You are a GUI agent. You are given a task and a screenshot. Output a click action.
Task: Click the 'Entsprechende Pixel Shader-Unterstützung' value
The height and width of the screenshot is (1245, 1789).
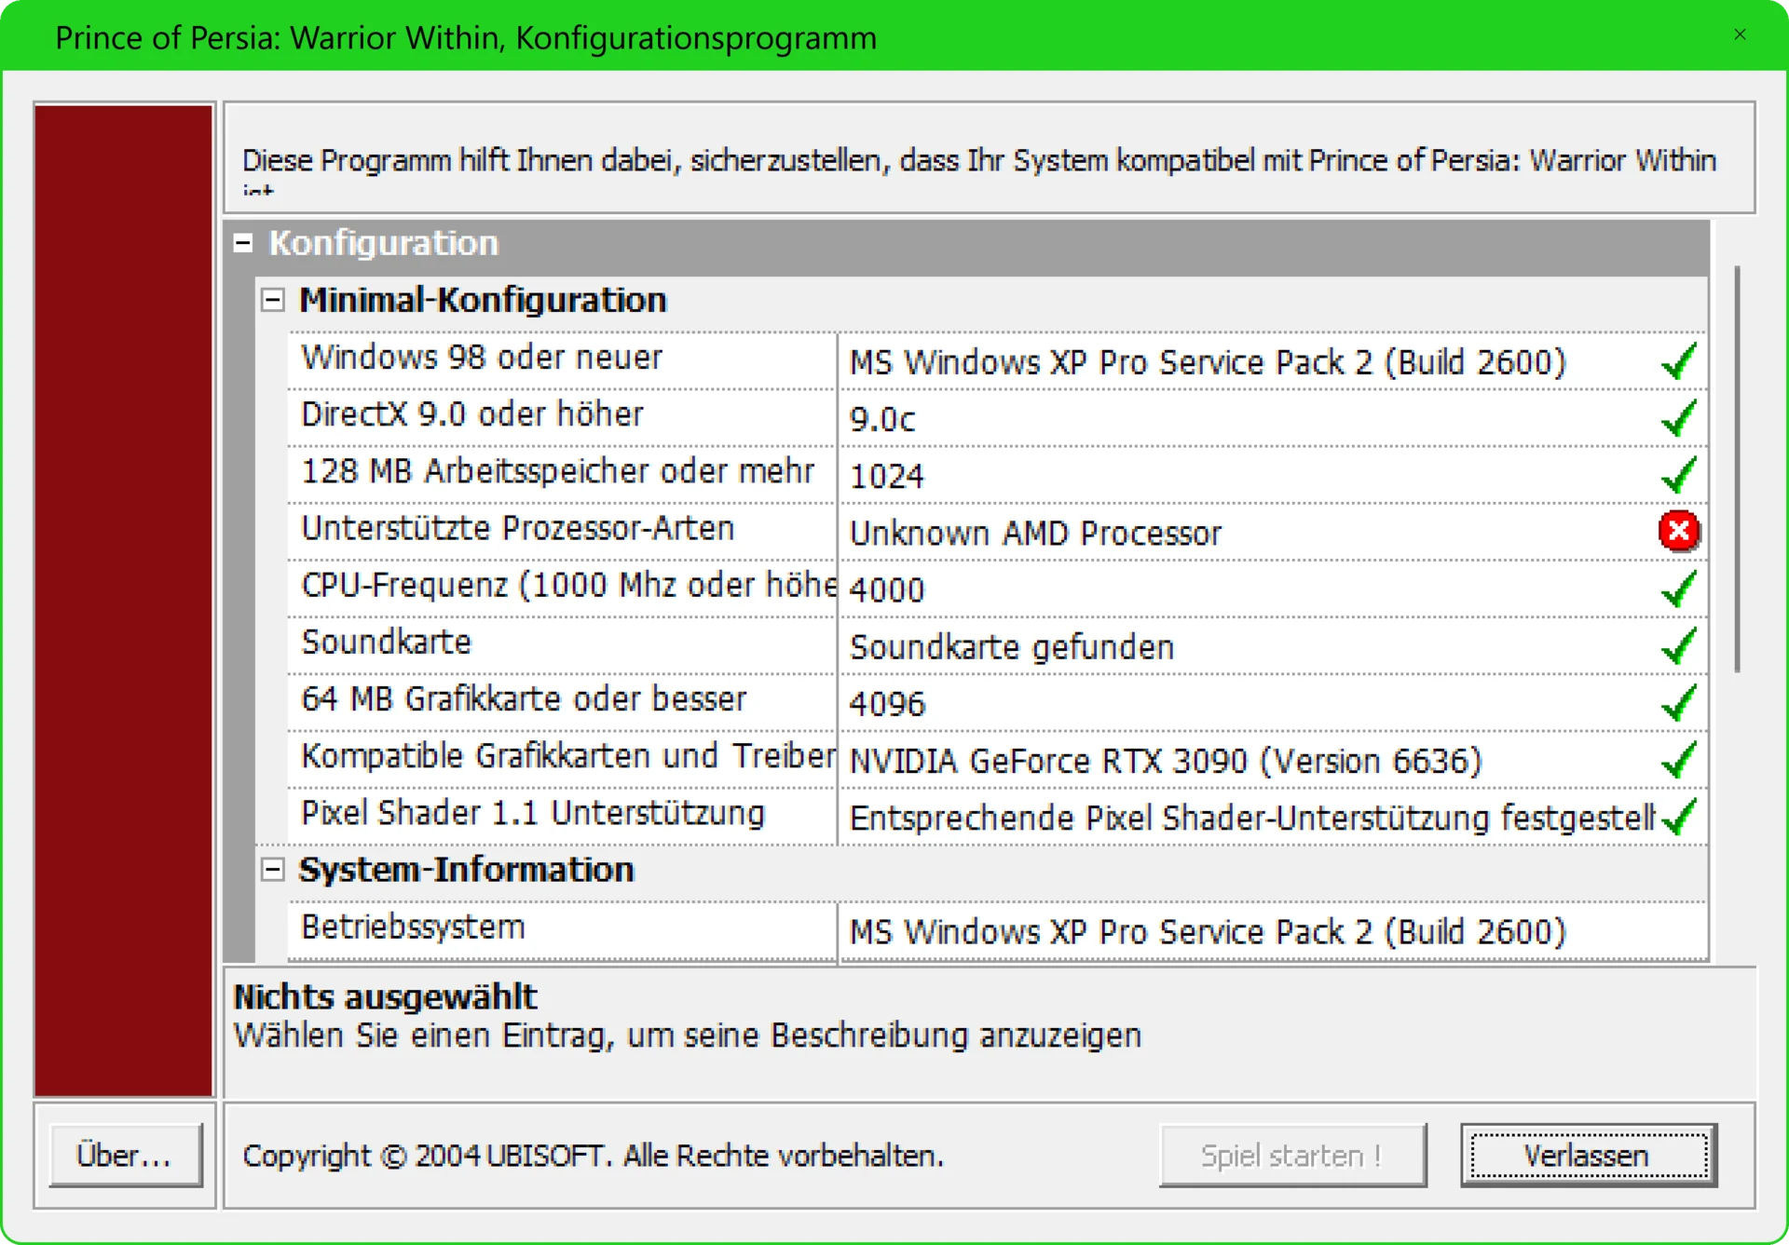click(1252, 818)
